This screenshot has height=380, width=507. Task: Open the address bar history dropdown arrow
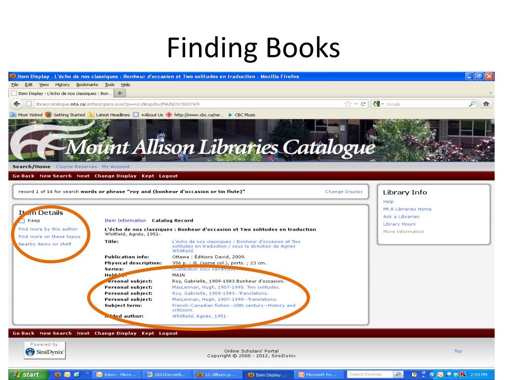click(355, 104)
